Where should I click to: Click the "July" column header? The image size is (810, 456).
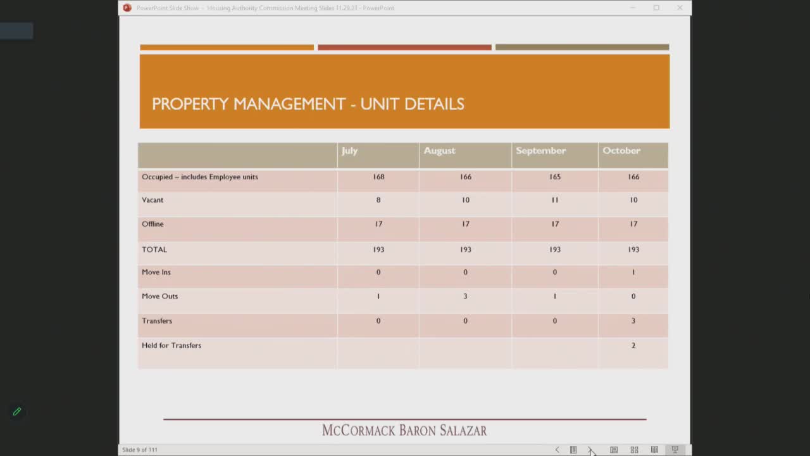click(x=349, y=151)
